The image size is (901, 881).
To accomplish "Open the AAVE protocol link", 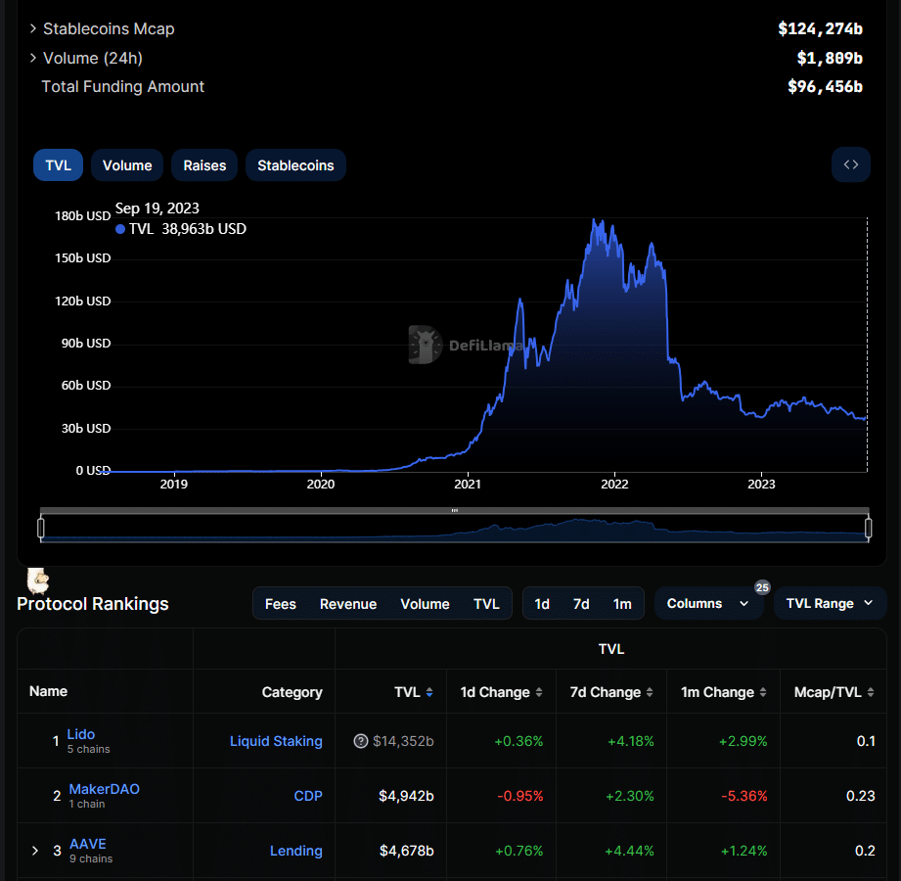I will (88, 844).
